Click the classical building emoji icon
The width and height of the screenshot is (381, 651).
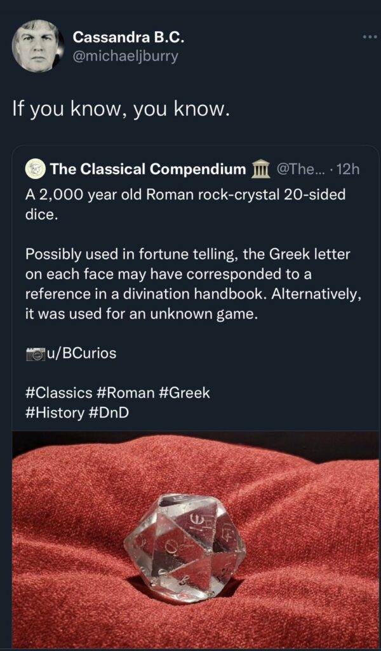coord(261,169)
